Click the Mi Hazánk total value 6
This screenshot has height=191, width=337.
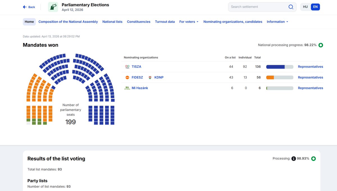260,88
